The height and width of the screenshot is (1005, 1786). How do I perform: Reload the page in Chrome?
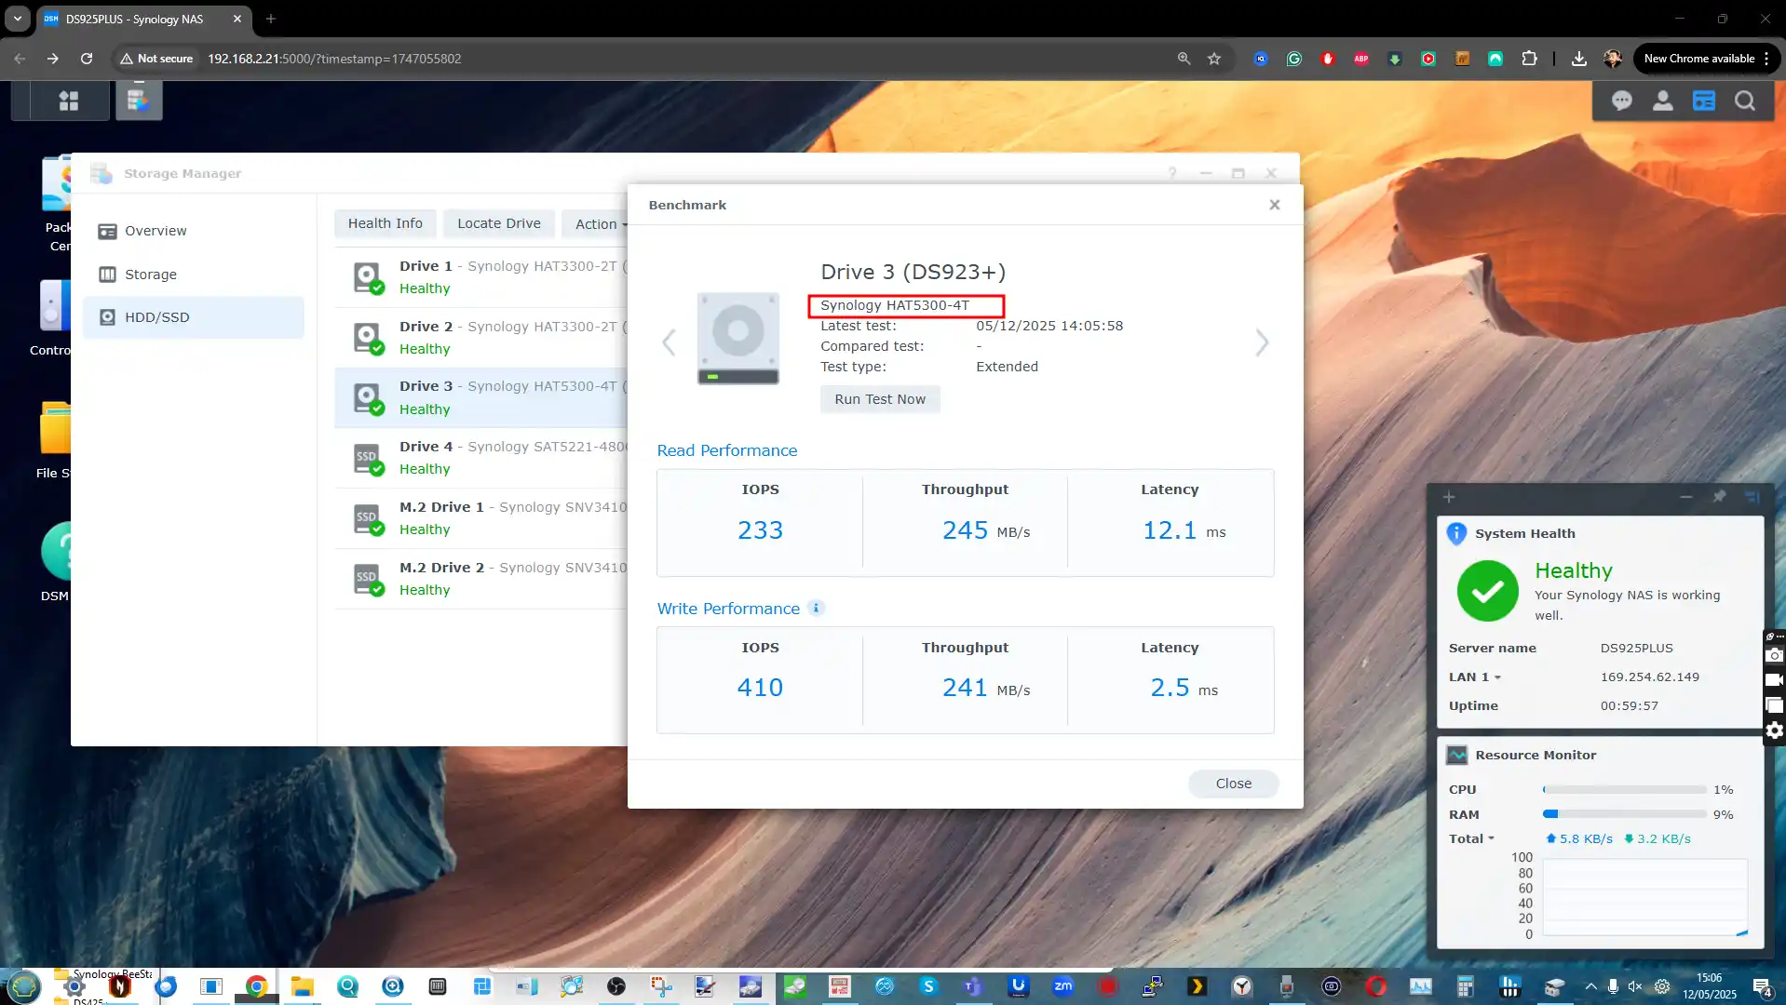pos(87,59)
